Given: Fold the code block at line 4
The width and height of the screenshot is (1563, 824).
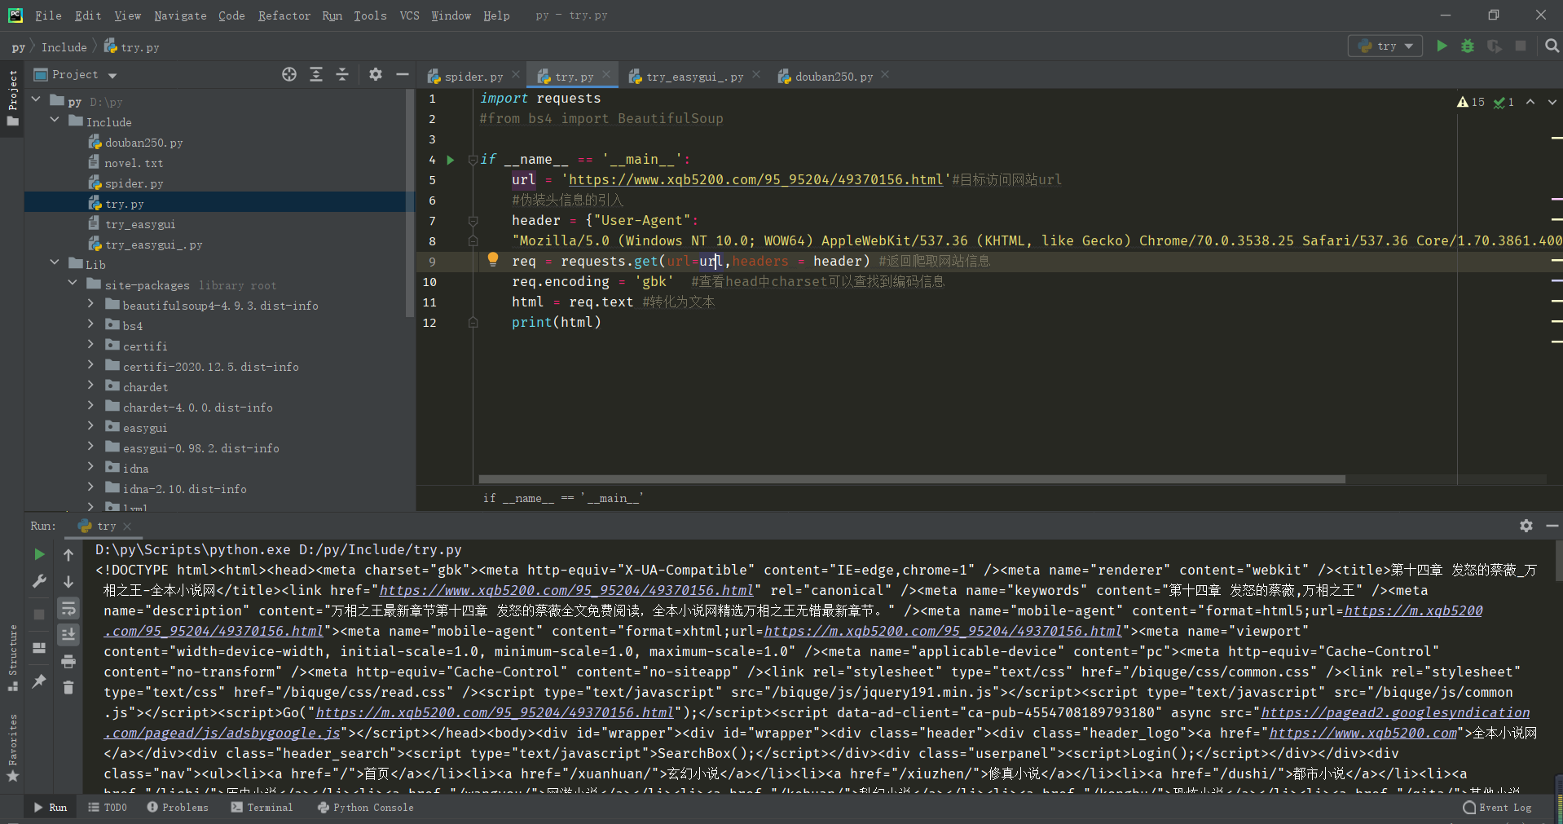Looking at the screenshot, I should click(473, 160).
